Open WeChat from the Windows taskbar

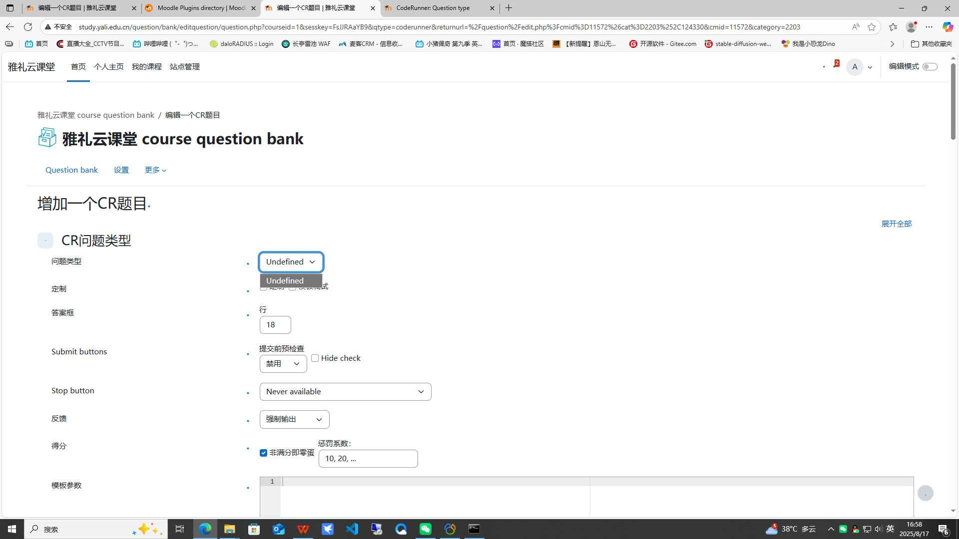[426, 529]
